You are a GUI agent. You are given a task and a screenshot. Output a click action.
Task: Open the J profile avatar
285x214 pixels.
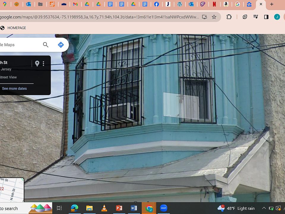point(277,17)
